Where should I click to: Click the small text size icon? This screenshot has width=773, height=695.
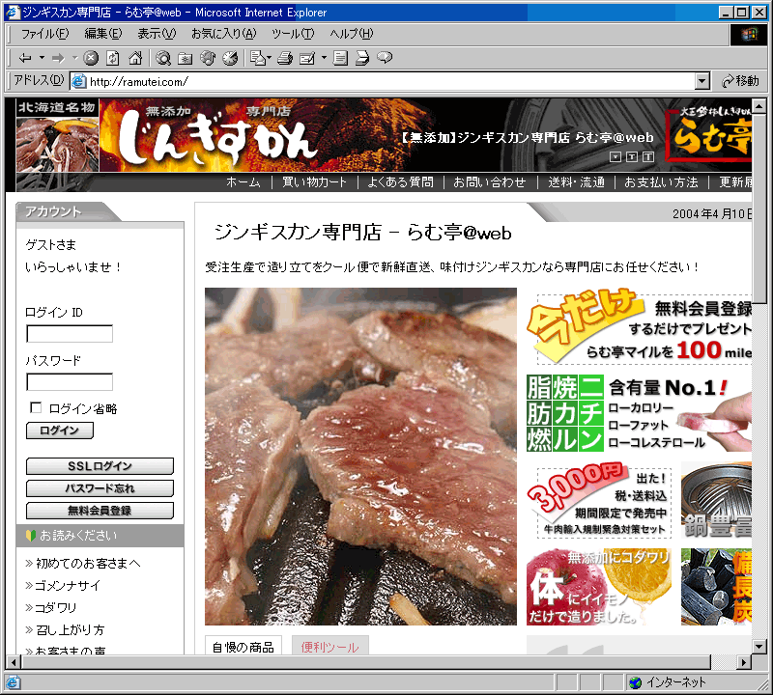pyautogui.click(x=616, y=156)
